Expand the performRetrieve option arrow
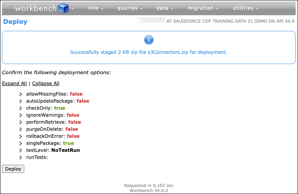Image resolution: width=298 pixels, height=194 pixels. point(21,122)
